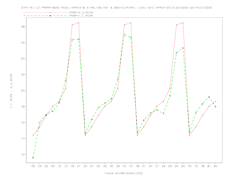Screen dimensions: 235x181
Task: Click x-axis forecast hour label 84
Action: 215,166
